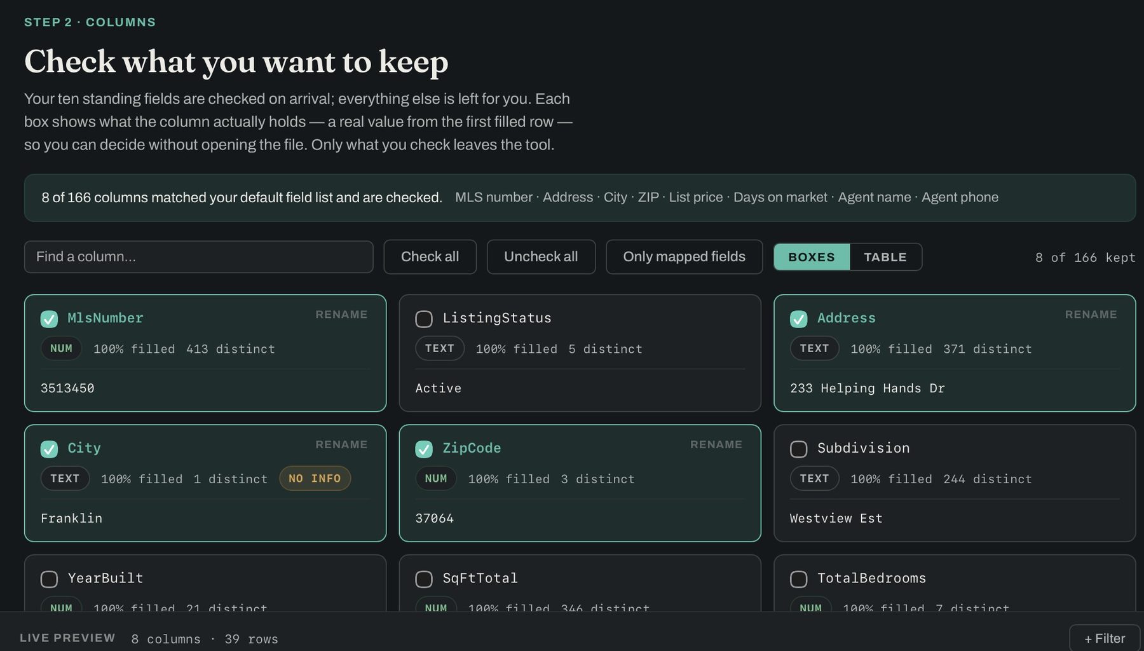The height and width of the screenshot is (651, 1144).
Task: Click the 8 columns · 39 rows summary
Action: [205, 639]
